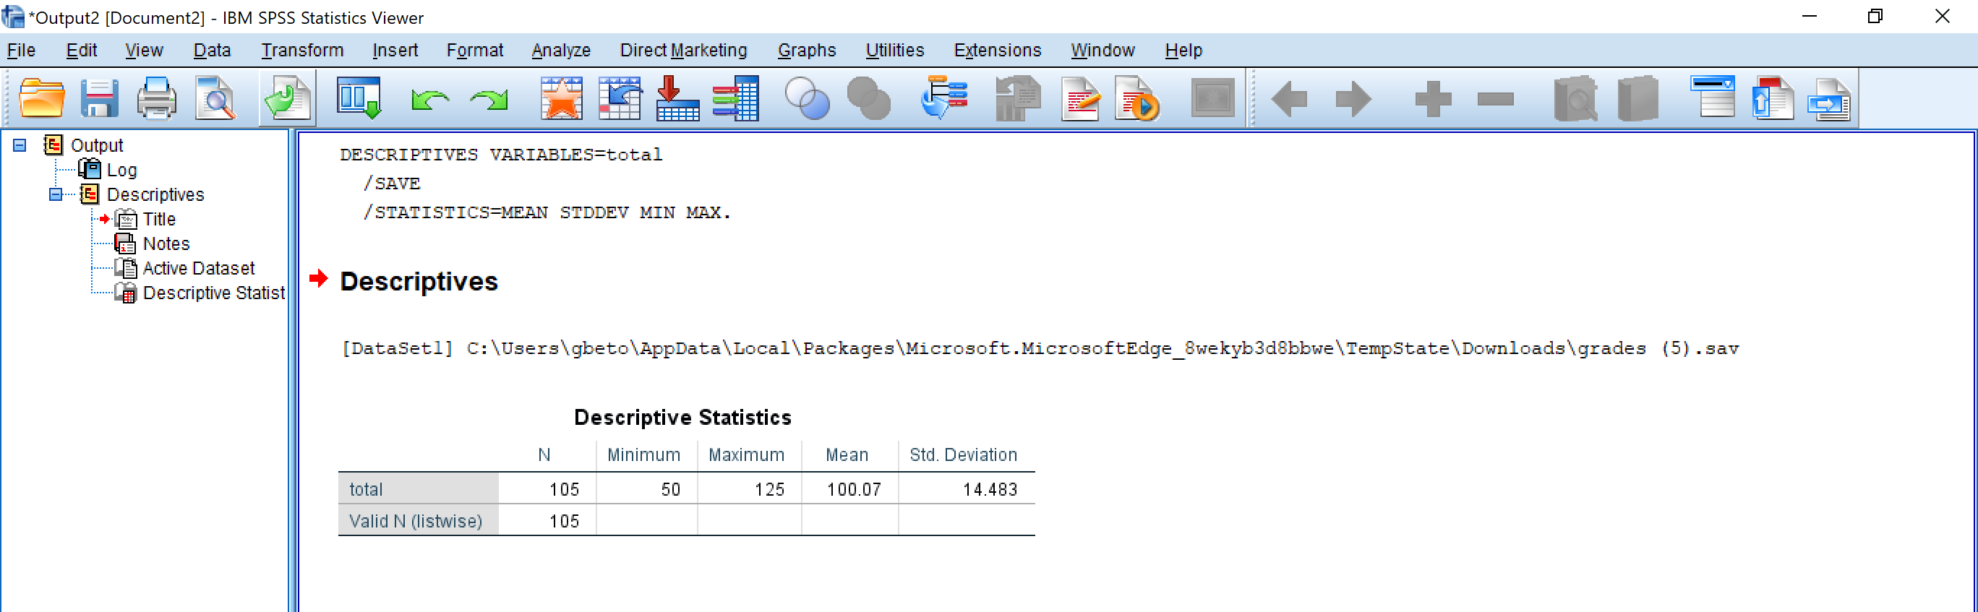Open the Utilities menu

tap(894, 50)
